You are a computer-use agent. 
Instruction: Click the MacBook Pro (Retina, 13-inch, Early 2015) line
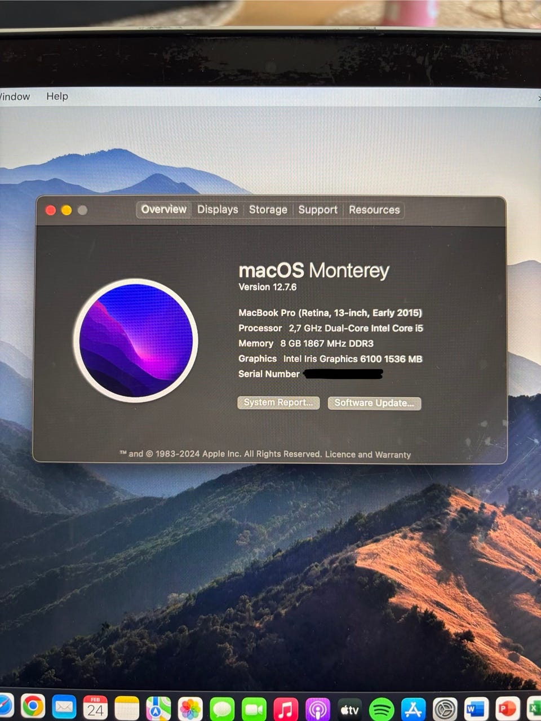(330, 313)
